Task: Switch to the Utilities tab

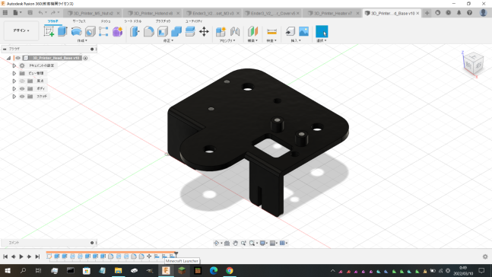Action: (194, 21)
